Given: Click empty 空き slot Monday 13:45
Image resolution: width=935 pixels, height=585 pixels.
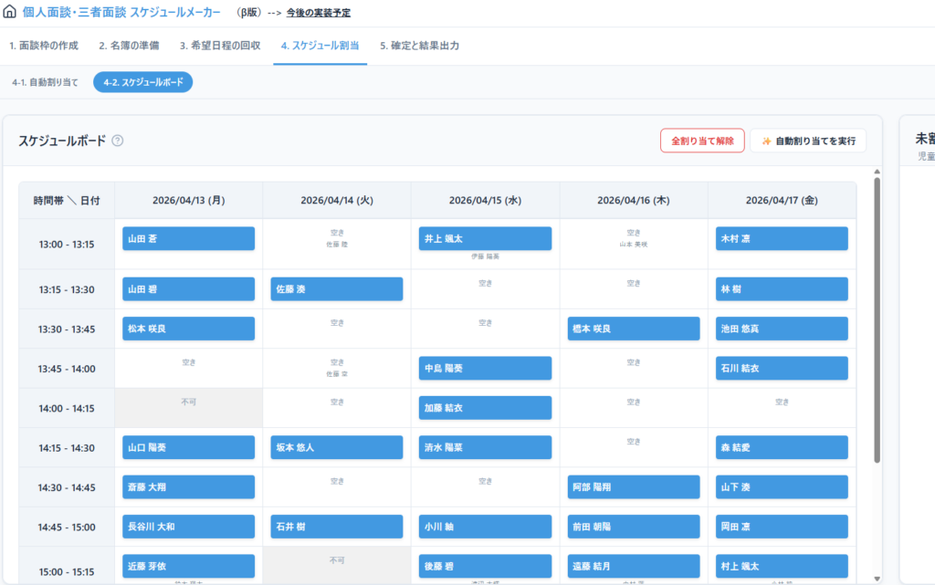Looking at the screenshot, I should coord(188,362).
